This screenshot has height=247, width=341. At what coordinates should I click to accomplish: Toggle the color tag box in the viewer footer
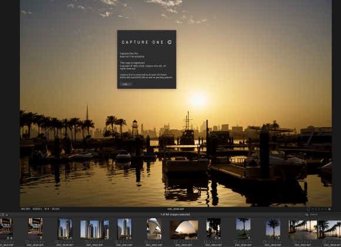tap(308, 209)
